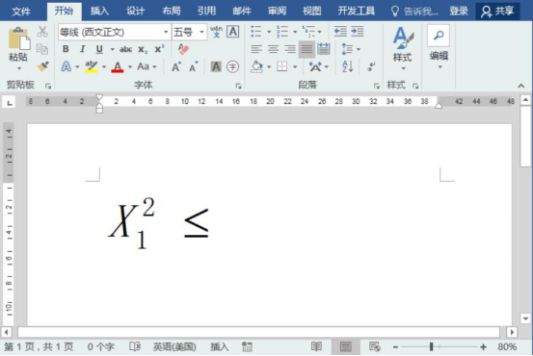Open phonetic guide (wén) tool
Image resolution: width=533 pixels, height=356 pixels.
(216, 32)
